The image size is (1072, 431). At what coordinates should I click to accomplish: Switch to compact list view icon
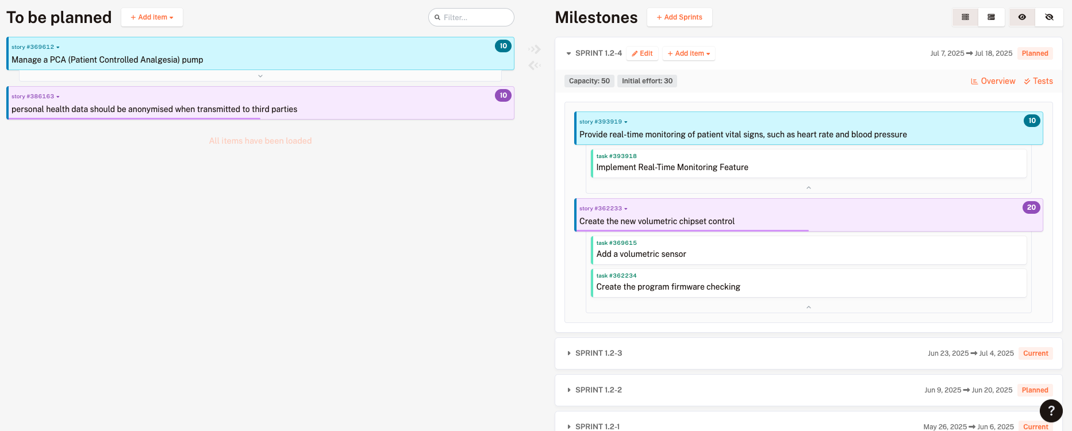[965, 17]
